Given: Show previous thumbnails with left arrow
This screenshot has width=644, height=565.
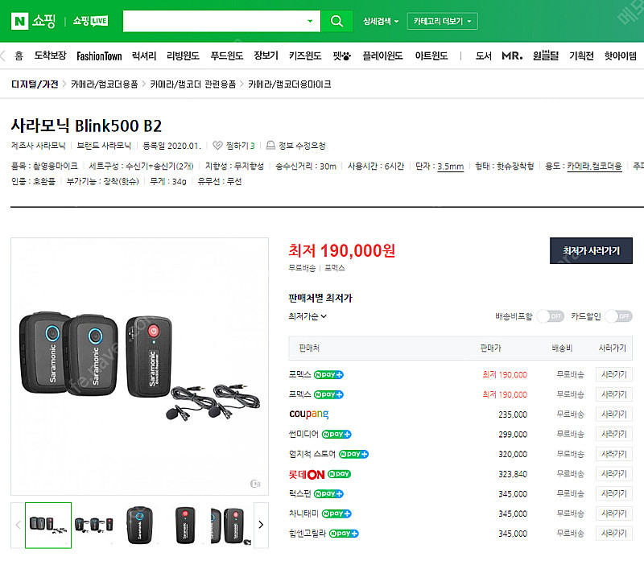Looking at the screenshot, I should (x=18, y=525).
